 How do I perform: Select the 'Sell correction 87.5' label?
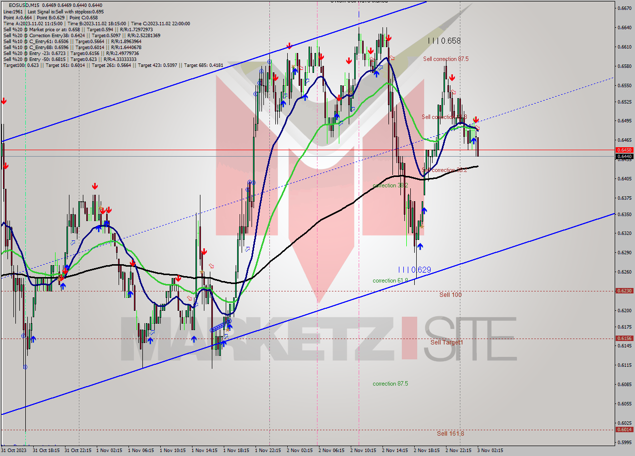445,59
